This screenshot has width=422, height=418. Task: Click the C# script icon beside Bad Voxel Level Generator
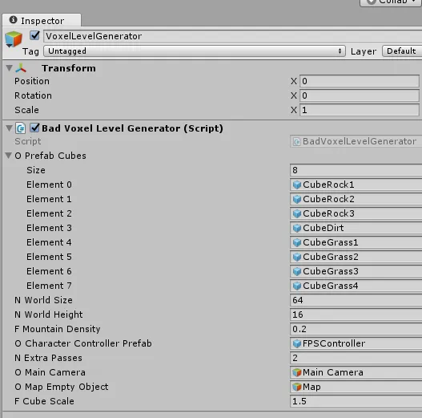pyautogui.click(x=21, y=128)
